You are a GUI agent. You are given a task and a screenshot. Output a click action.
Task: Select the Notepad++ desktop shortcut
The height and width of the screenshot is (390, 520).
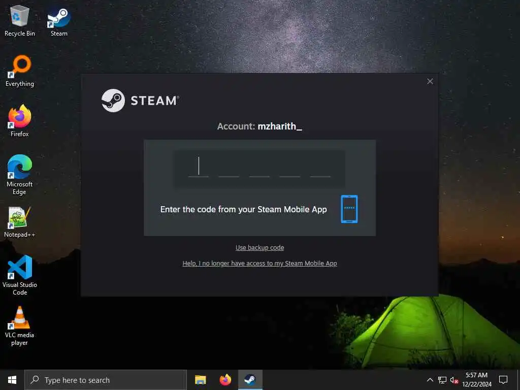pos(20,222)
